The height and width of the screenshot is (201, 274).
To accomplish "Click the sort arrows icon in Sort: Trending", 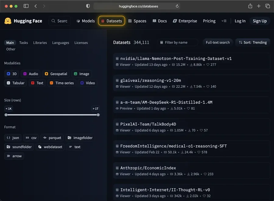I will click(x=241, y=42).
